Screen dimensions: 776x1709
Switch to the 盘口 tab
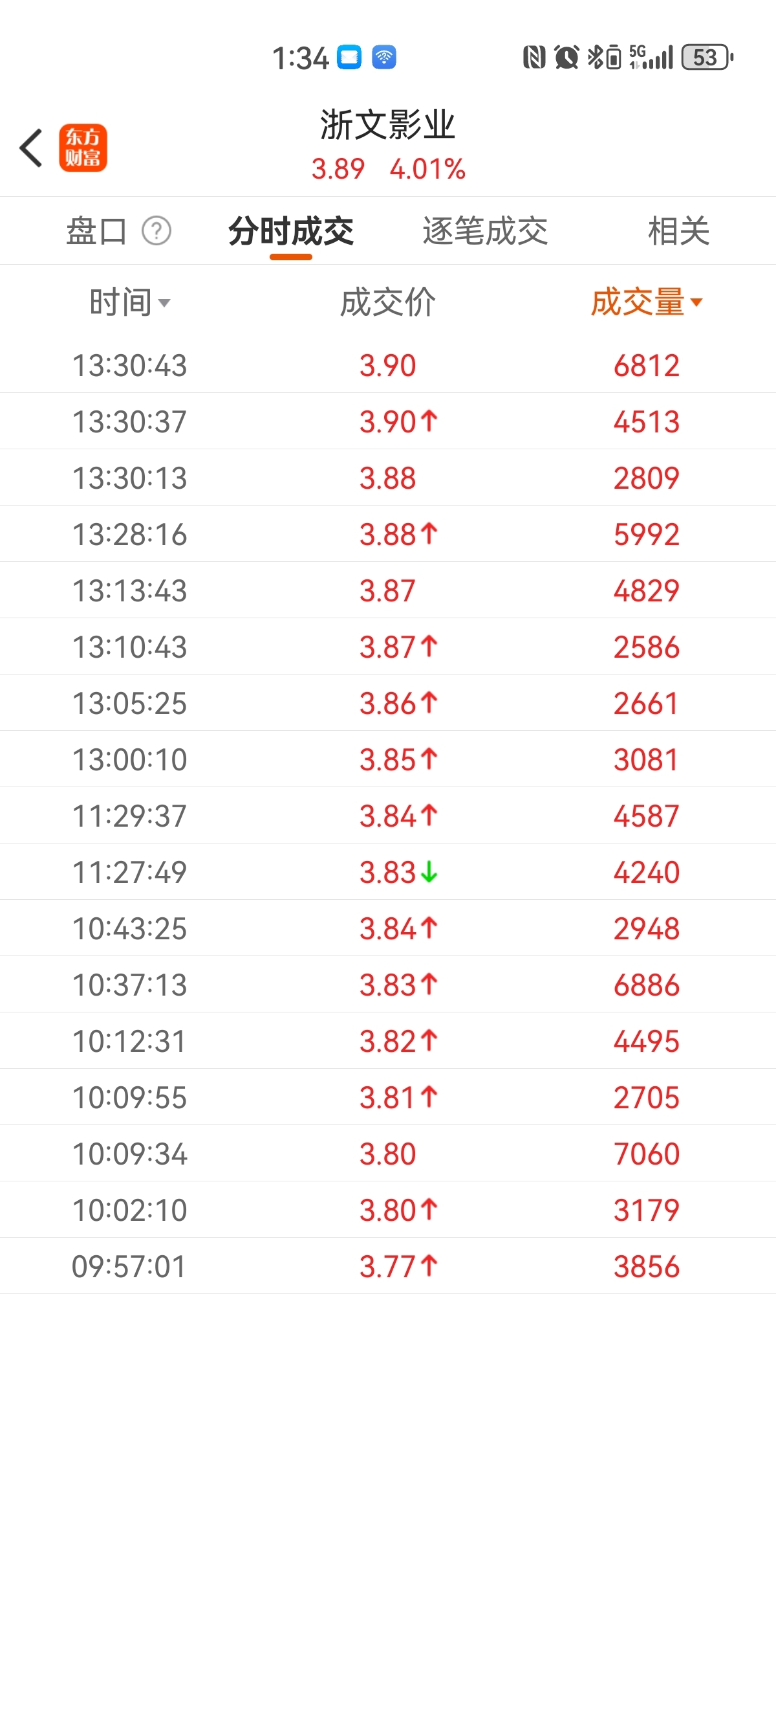97,231
